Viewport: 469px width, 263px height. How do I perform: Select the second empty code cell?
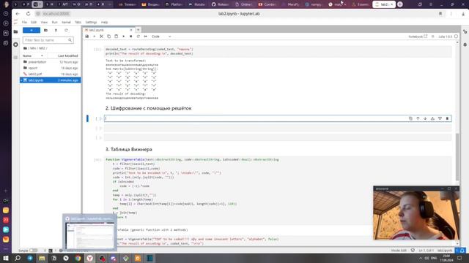[x=278, y=129]
